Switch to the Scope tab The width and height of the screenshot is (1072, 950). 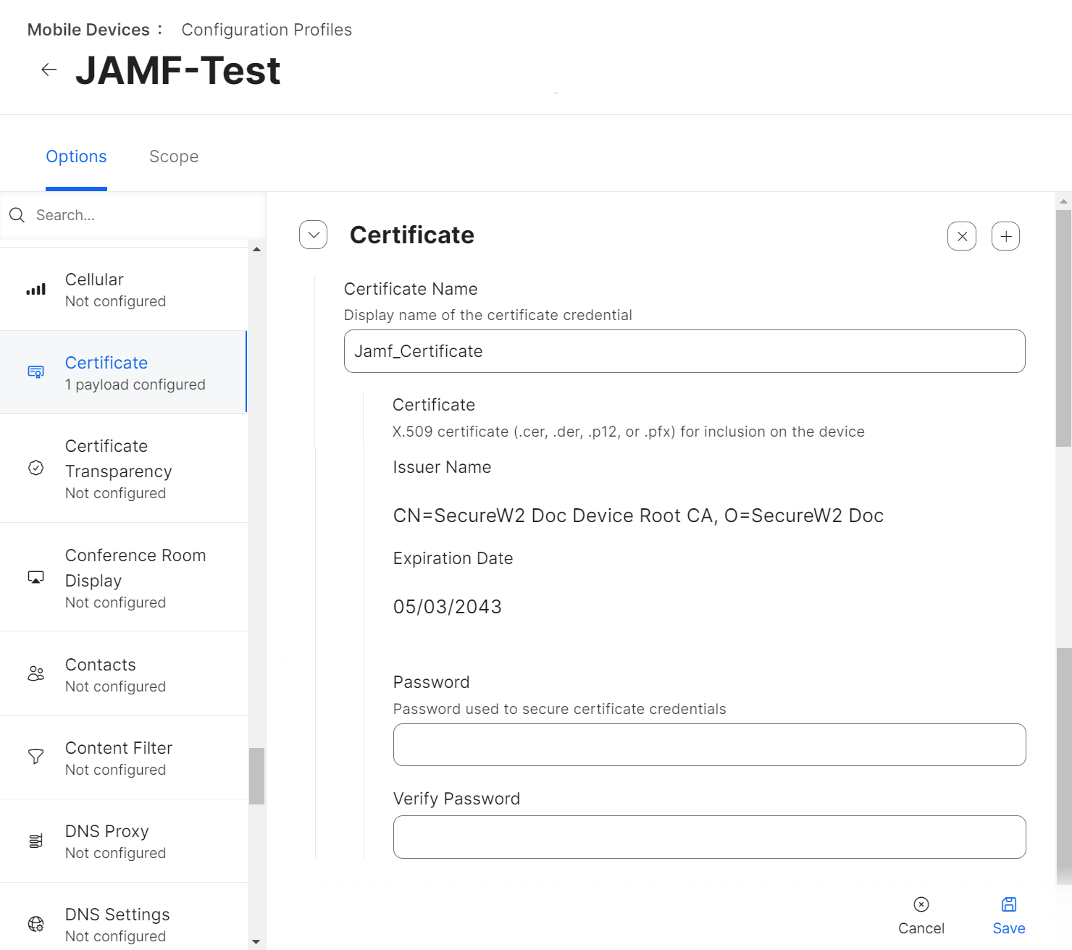pyautogui.click(x=174, y=156)
